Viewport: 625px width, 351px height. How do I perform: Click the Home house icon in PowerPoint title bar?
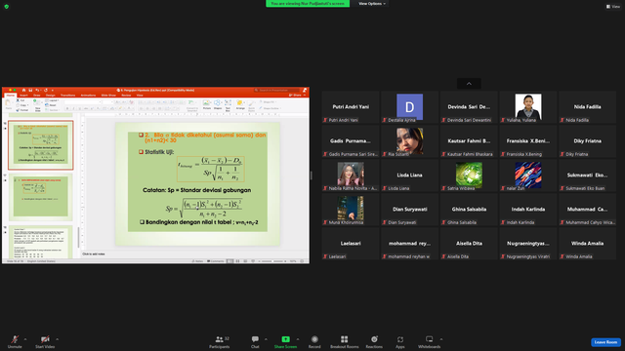point(23,91)
